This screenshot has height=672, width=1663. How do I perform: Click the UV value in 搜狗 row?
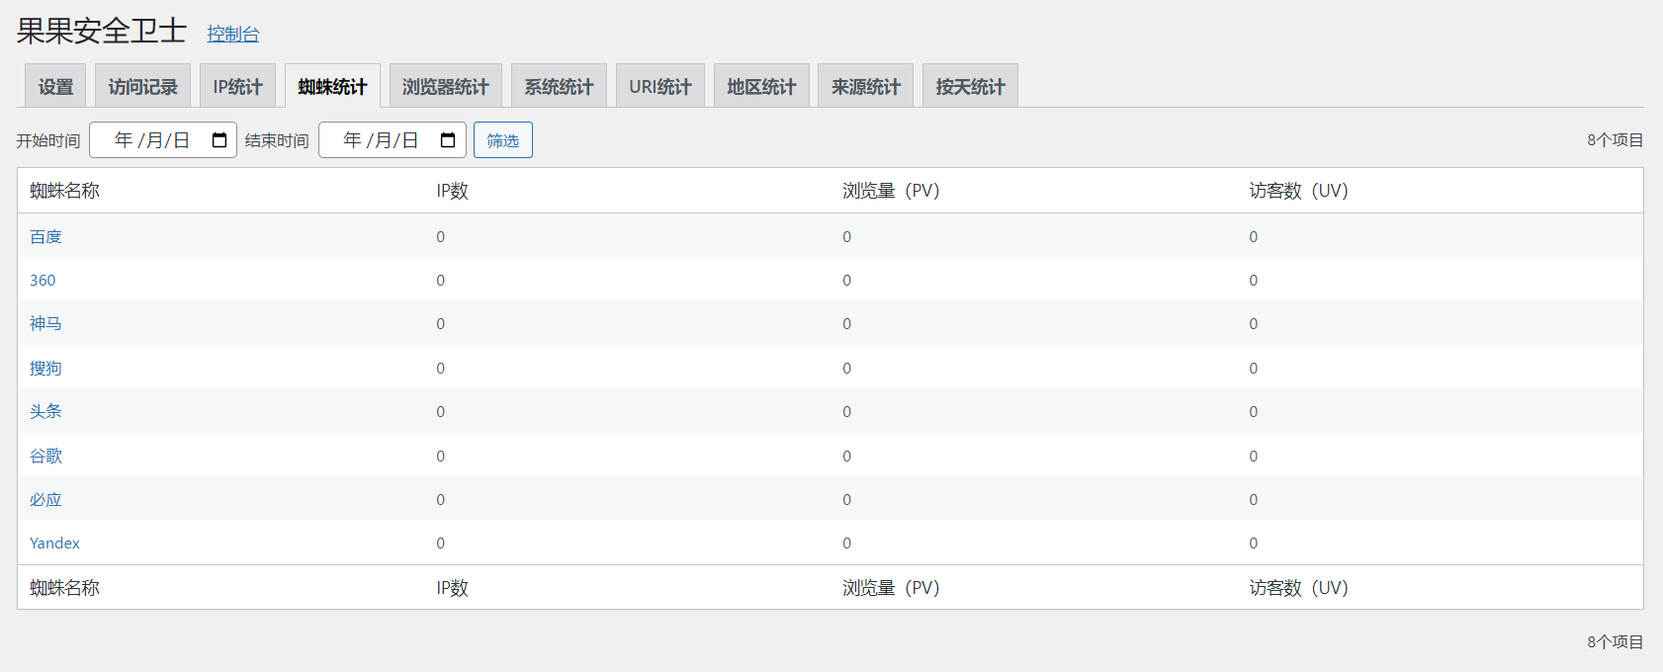[1254, 368]
